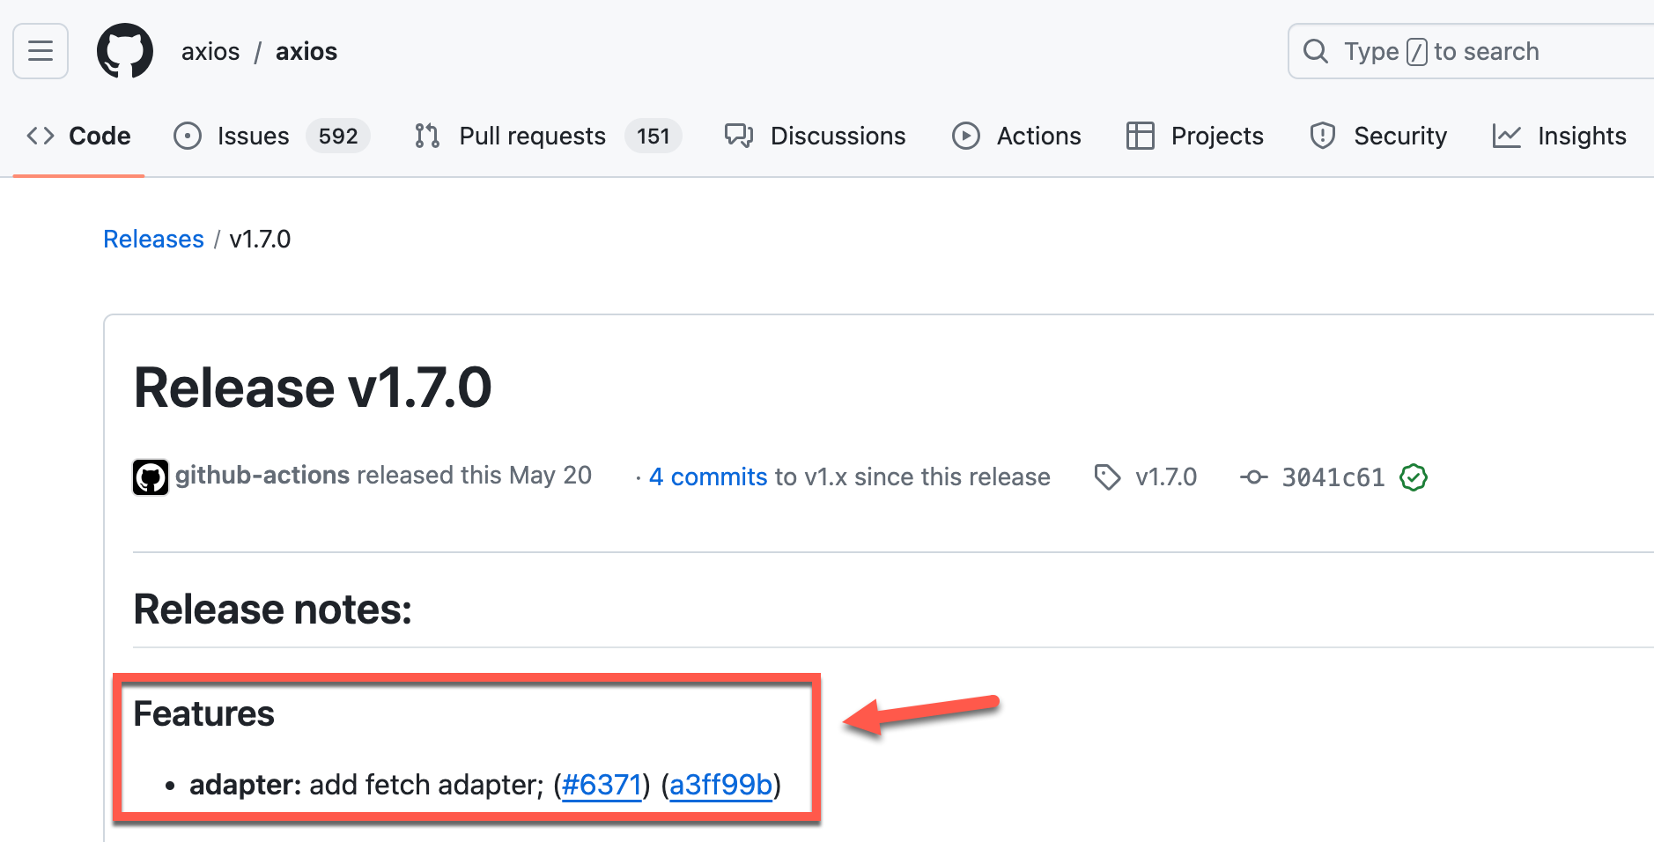Click the slash key hint in search
Viewport: 1654px width, 842px height.
tap(1416, 52)
